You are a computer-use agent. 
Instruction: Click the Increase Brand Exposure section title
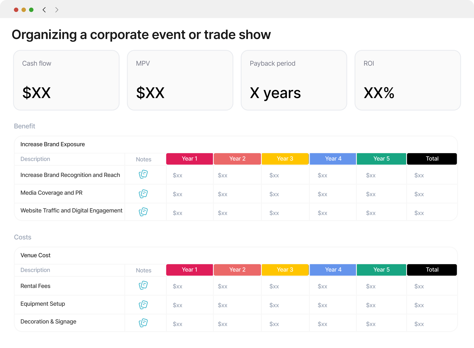53,144
